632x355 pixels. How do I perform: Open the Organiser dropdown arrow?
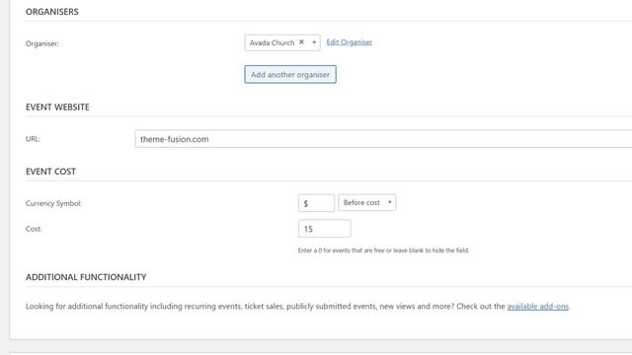pos(314,42)
